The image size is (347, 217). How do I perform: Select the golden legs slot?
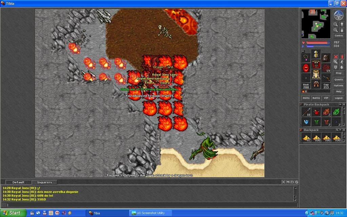click(x=316, y=74)
